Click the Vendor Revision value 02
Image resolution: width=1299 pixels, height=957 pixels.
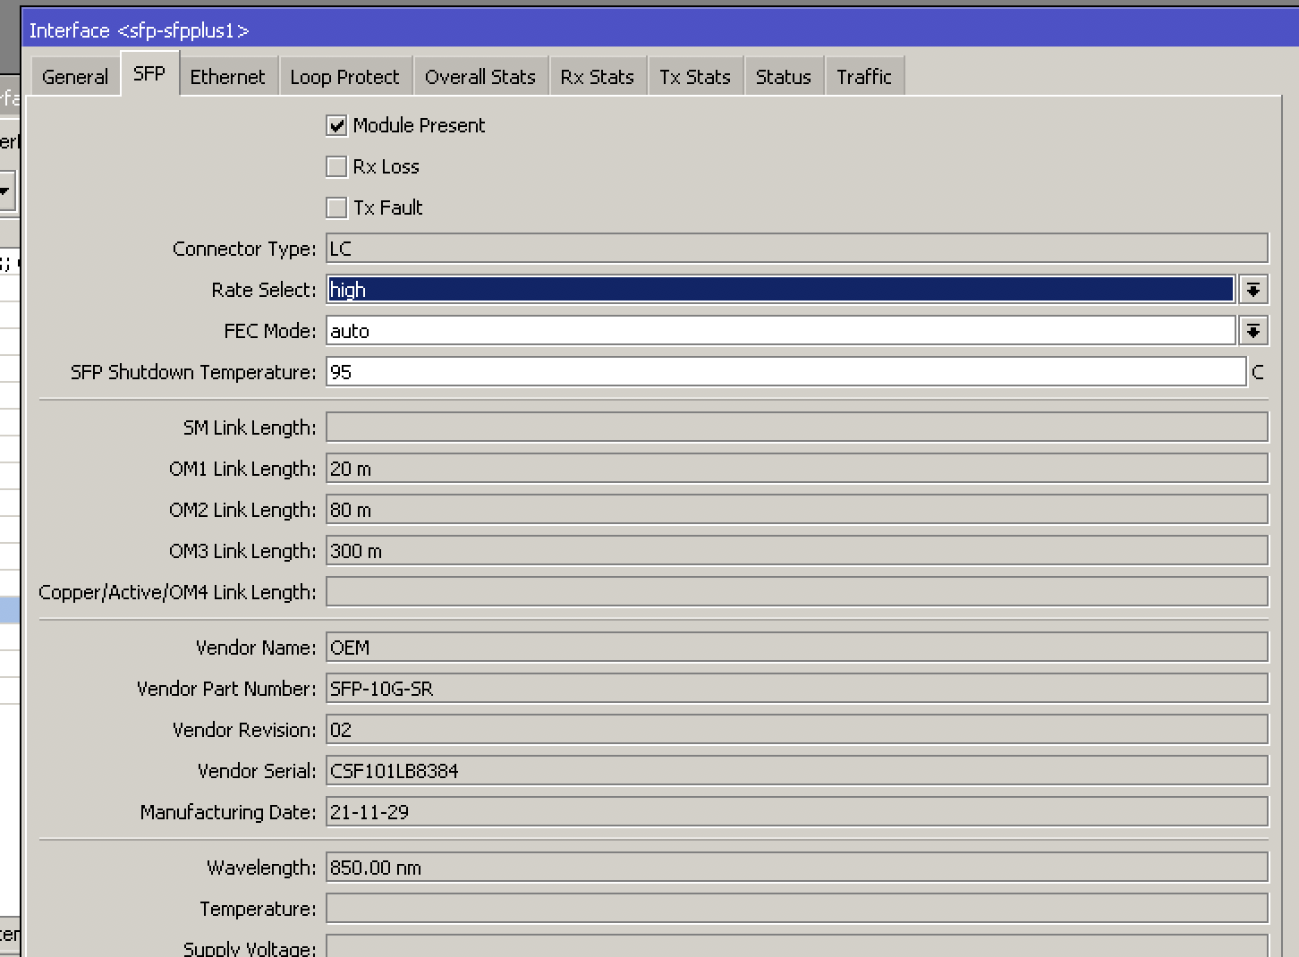[797, 730]
